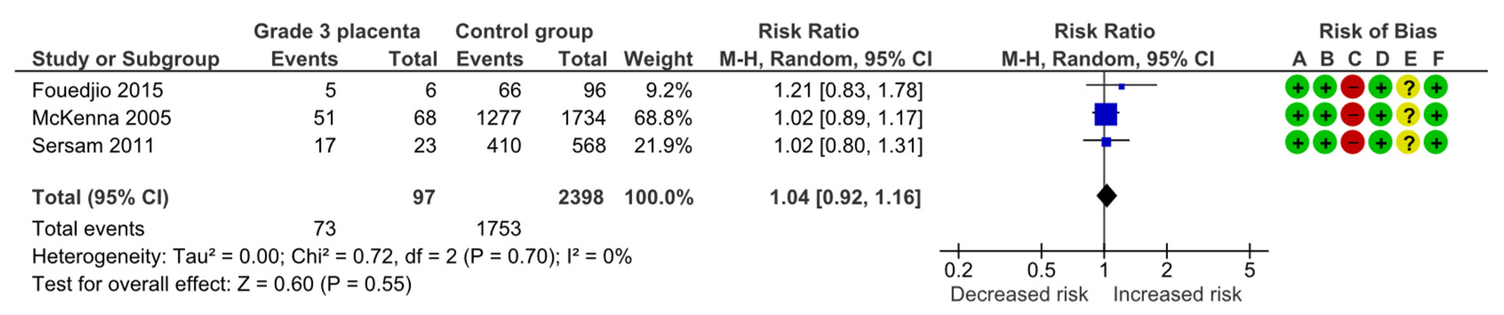Click Fouedjio 2015 red minus under column C
Screen dimensions: 1504x315
[x=1353, y=88]
